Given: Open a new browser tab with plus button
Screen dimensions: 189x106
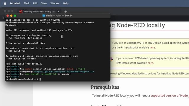Looking at the screenshot, I should click(66, 11).
